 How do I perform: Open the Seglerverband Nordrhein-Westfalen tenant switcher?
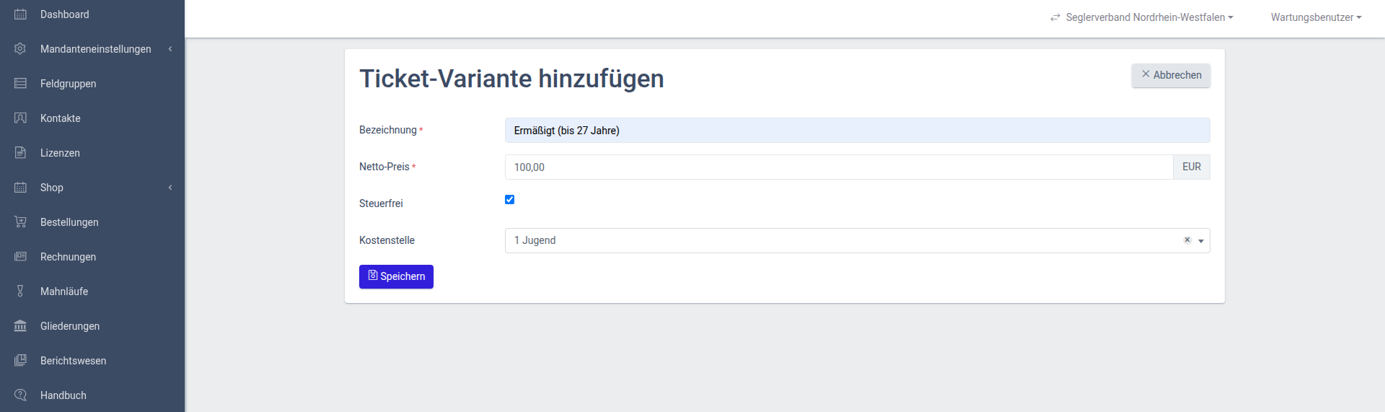click(x=1142, y=17)
